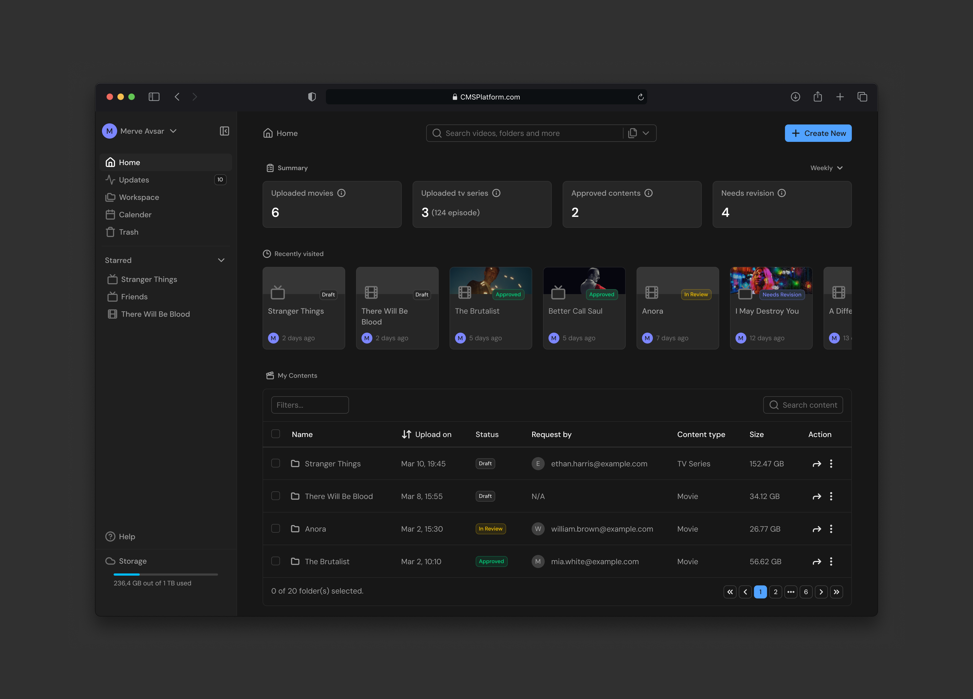The height and width of the screenshot is (699, 973).
Task: Check The Brutalist row checkbox
Action: click(x=275, y=561)
